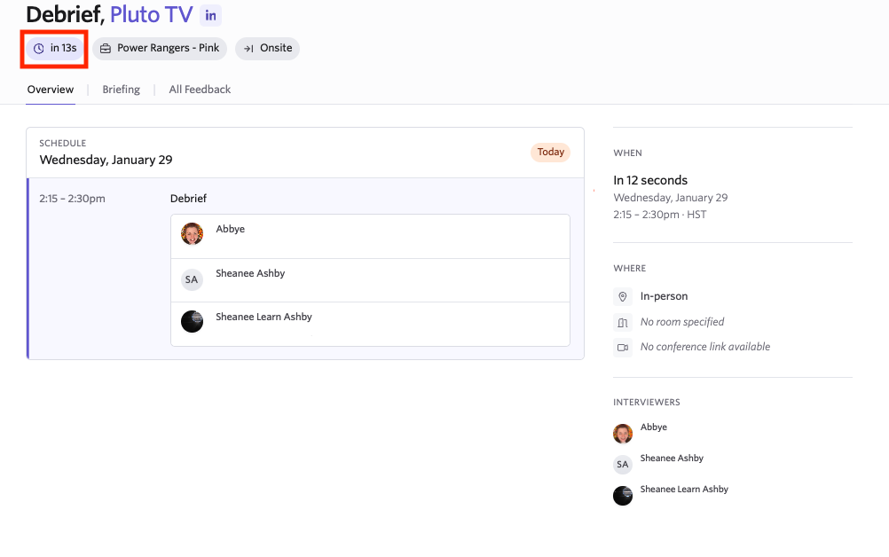Click the 2:15 – 2:30pm Debrief time slot
This screenshot has width=889, height=557.
pyautogui.click(x=72, y=199)
